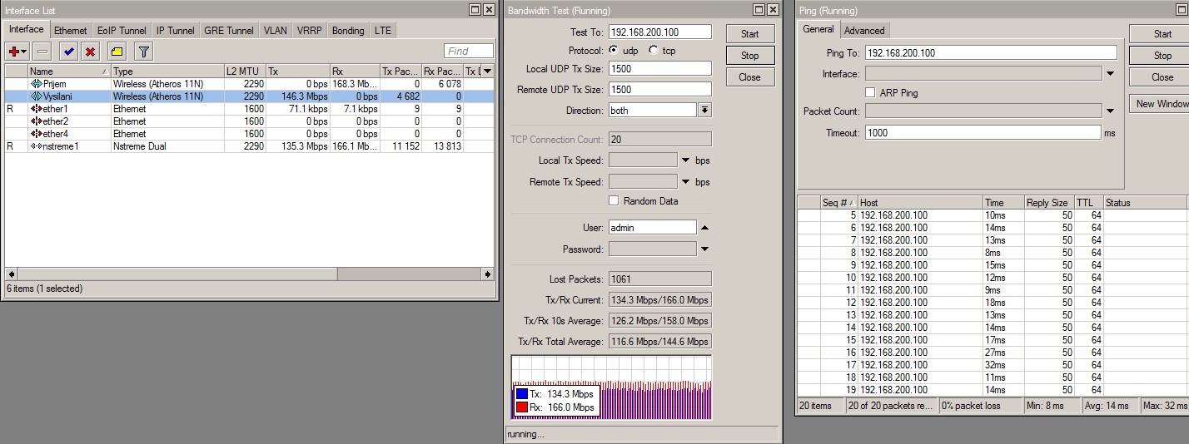Open the column chooser dropdown in Interface List
This screenshot has height=444, width=1189.
click(x=488, y=72)
